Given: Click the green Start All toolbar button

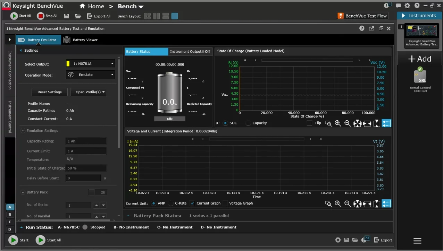Looking at the screenshot, I should point(20,16).
